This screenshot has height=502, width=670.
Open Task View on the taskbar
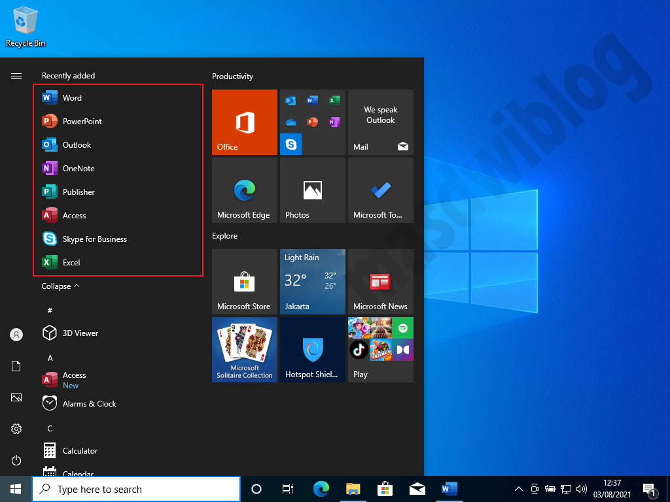[x=288, y=489]
